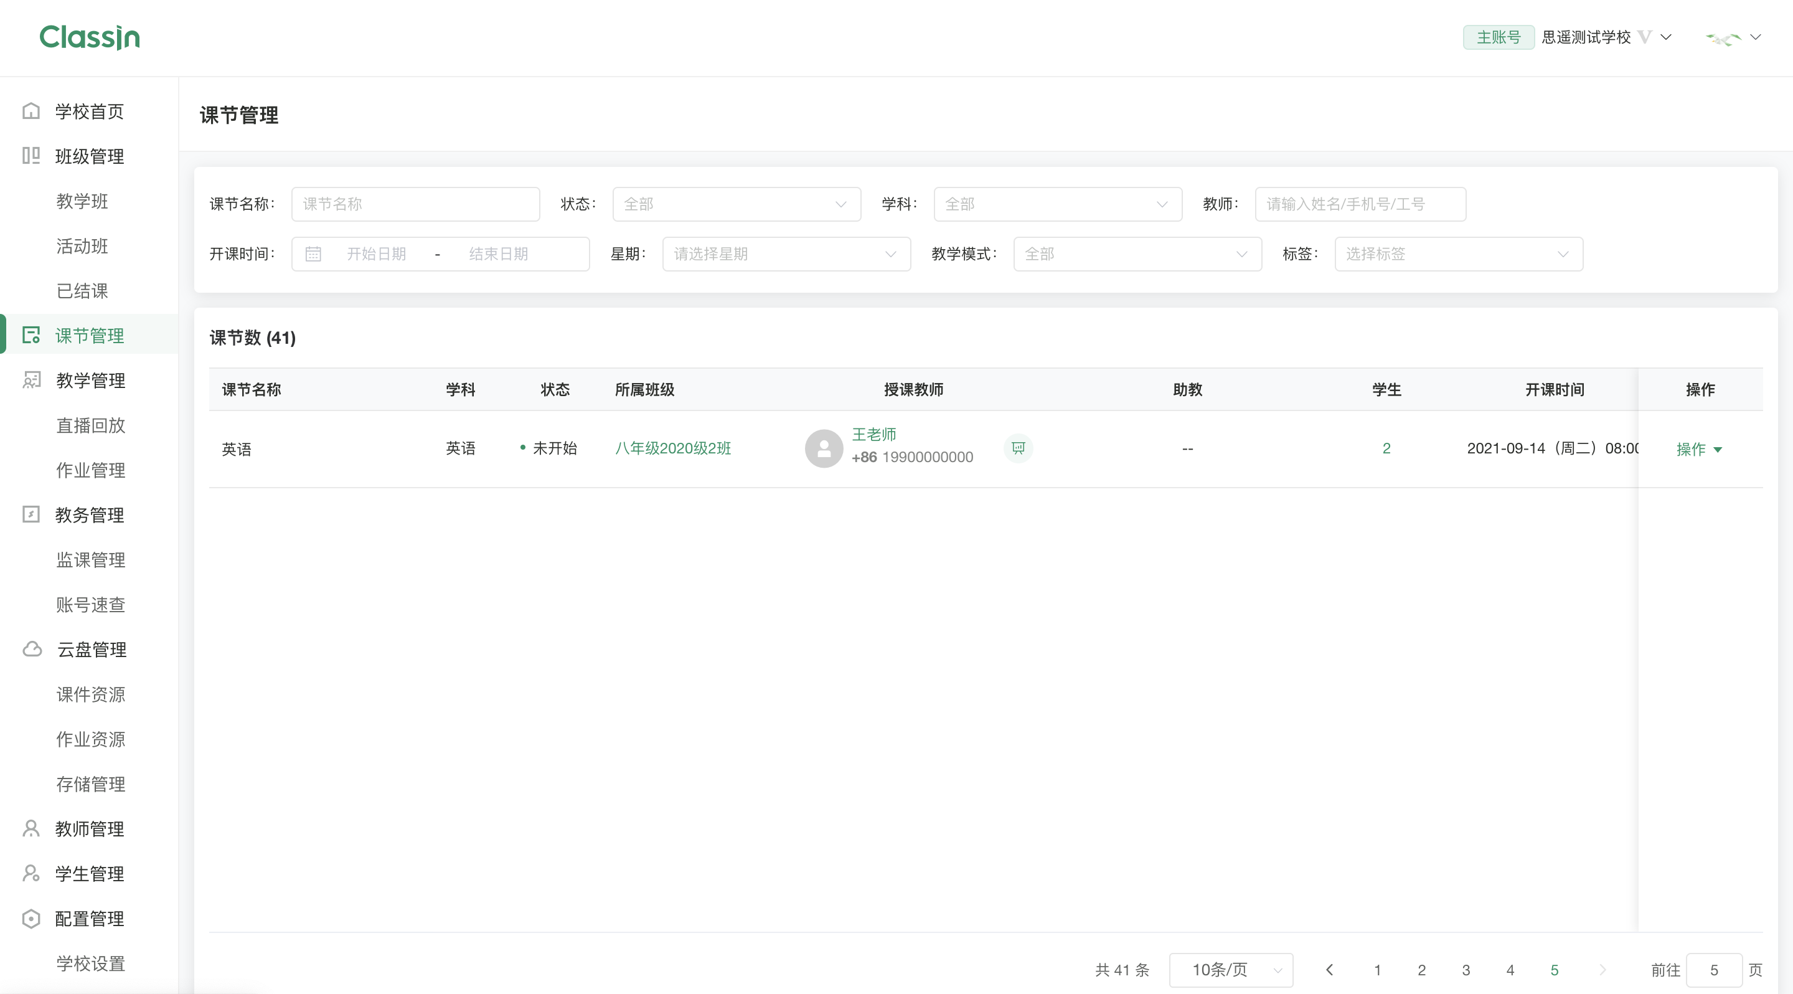Click the 前往 page number input
The height and width of the screenshot is (994, 1793).
tap(1714, 970)
